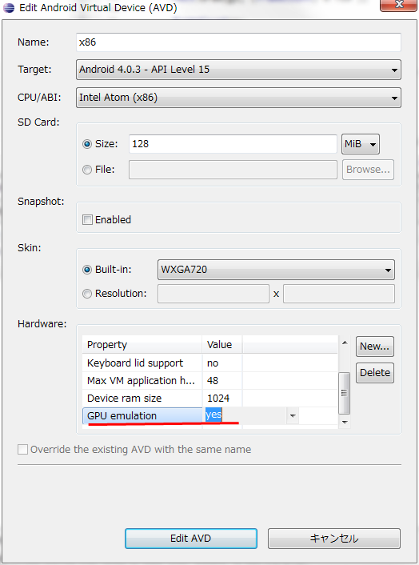This screenshot has width=419, height=565.
Task: Open the Target Android version dropdown
Action: tap(238, 70)
